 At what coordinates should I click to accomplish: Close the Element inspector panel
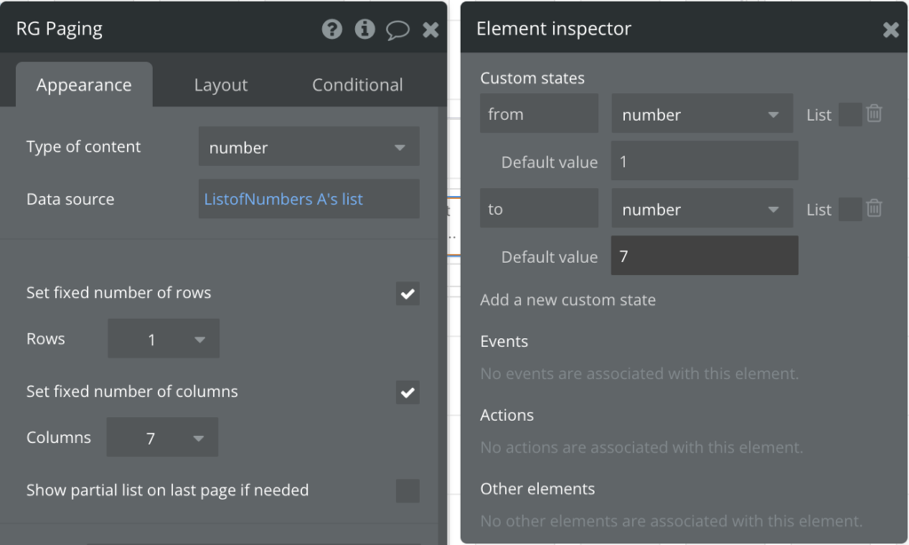click(891, 29)
